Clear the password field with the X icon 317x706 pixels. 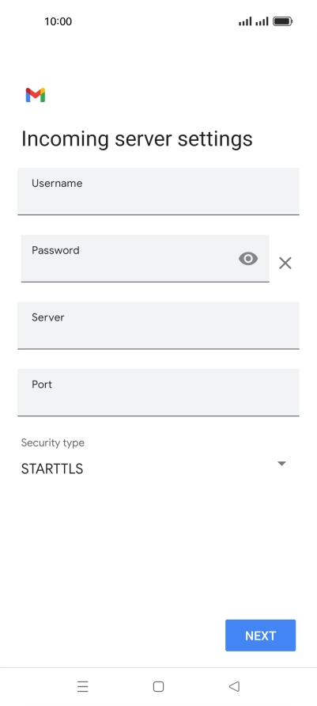pos(285,263)
